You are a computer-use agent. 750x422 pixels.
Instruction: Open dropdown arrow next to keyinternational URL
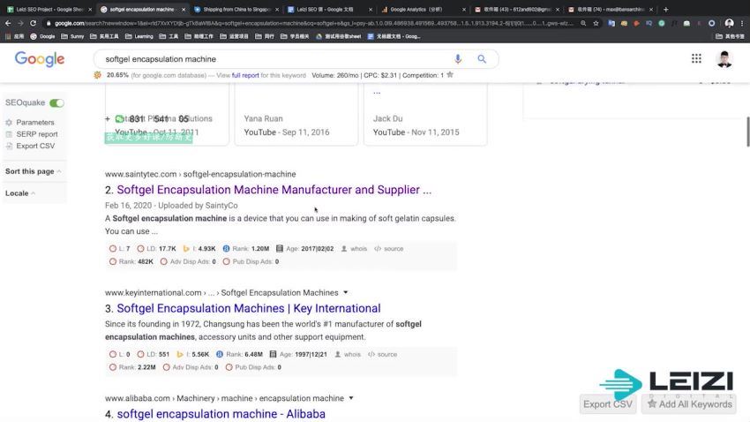(x=345, y=292)
